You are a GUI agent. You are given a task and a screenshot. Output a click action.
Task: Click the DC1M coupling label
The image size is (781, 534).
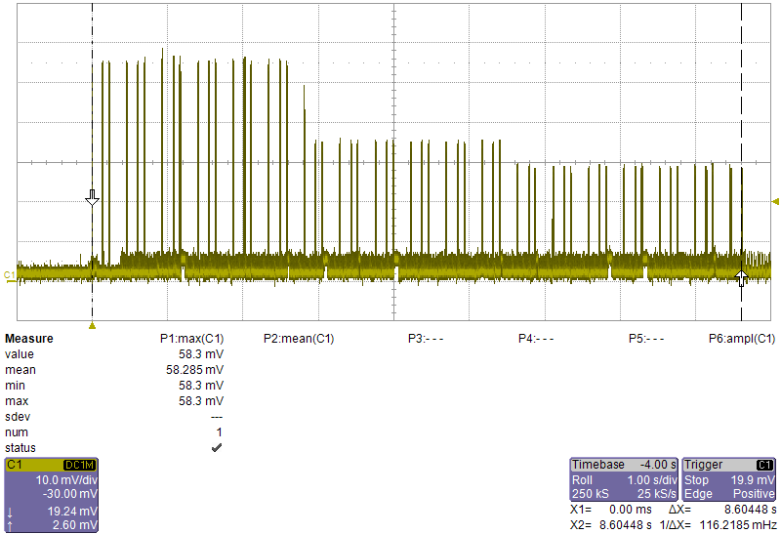click(x=79, y=466)
